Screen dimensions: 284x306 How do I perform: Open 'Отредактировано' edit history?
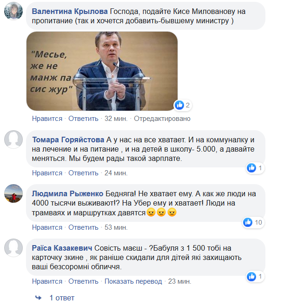coord(163,119)
